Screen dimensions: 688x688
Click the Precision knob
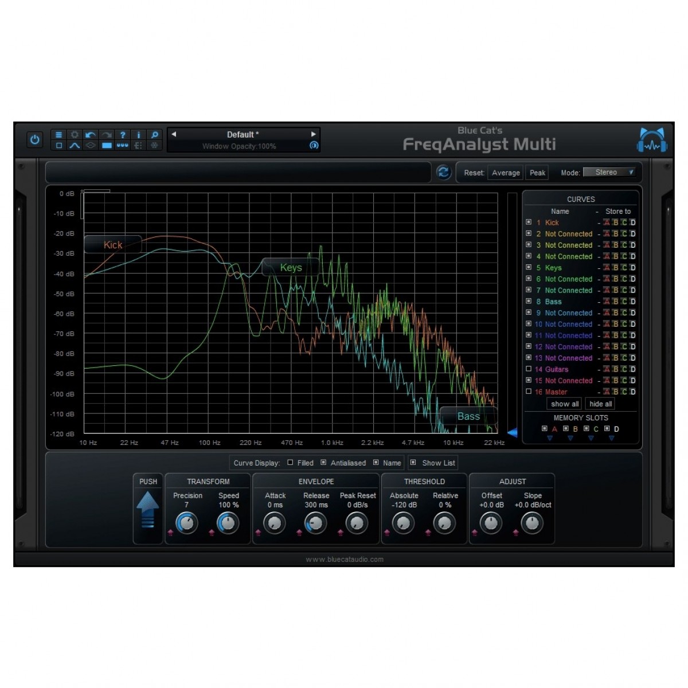click(x=186, y=523)
